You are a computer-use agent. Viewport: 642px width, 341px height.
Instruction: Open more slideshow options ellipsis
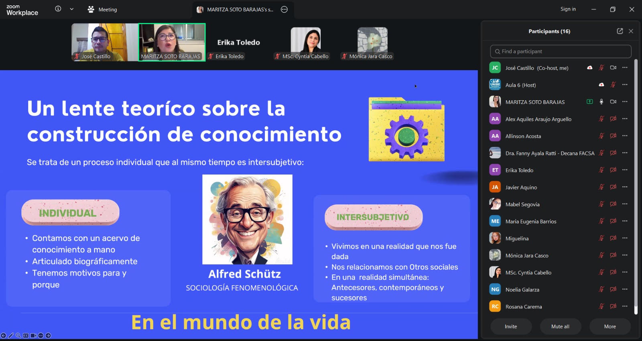click(41, 335)
